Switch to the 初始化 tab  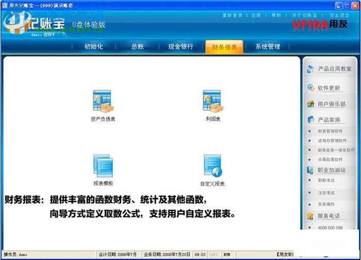[x=93, y=46]
